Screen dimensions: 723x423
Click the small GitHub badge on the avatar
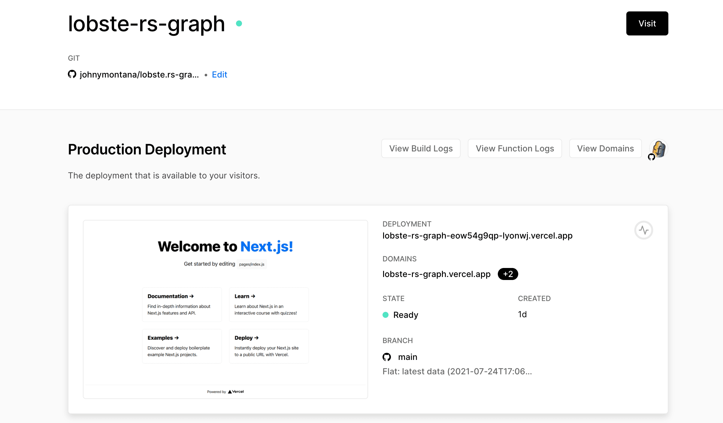pos(651,157)
